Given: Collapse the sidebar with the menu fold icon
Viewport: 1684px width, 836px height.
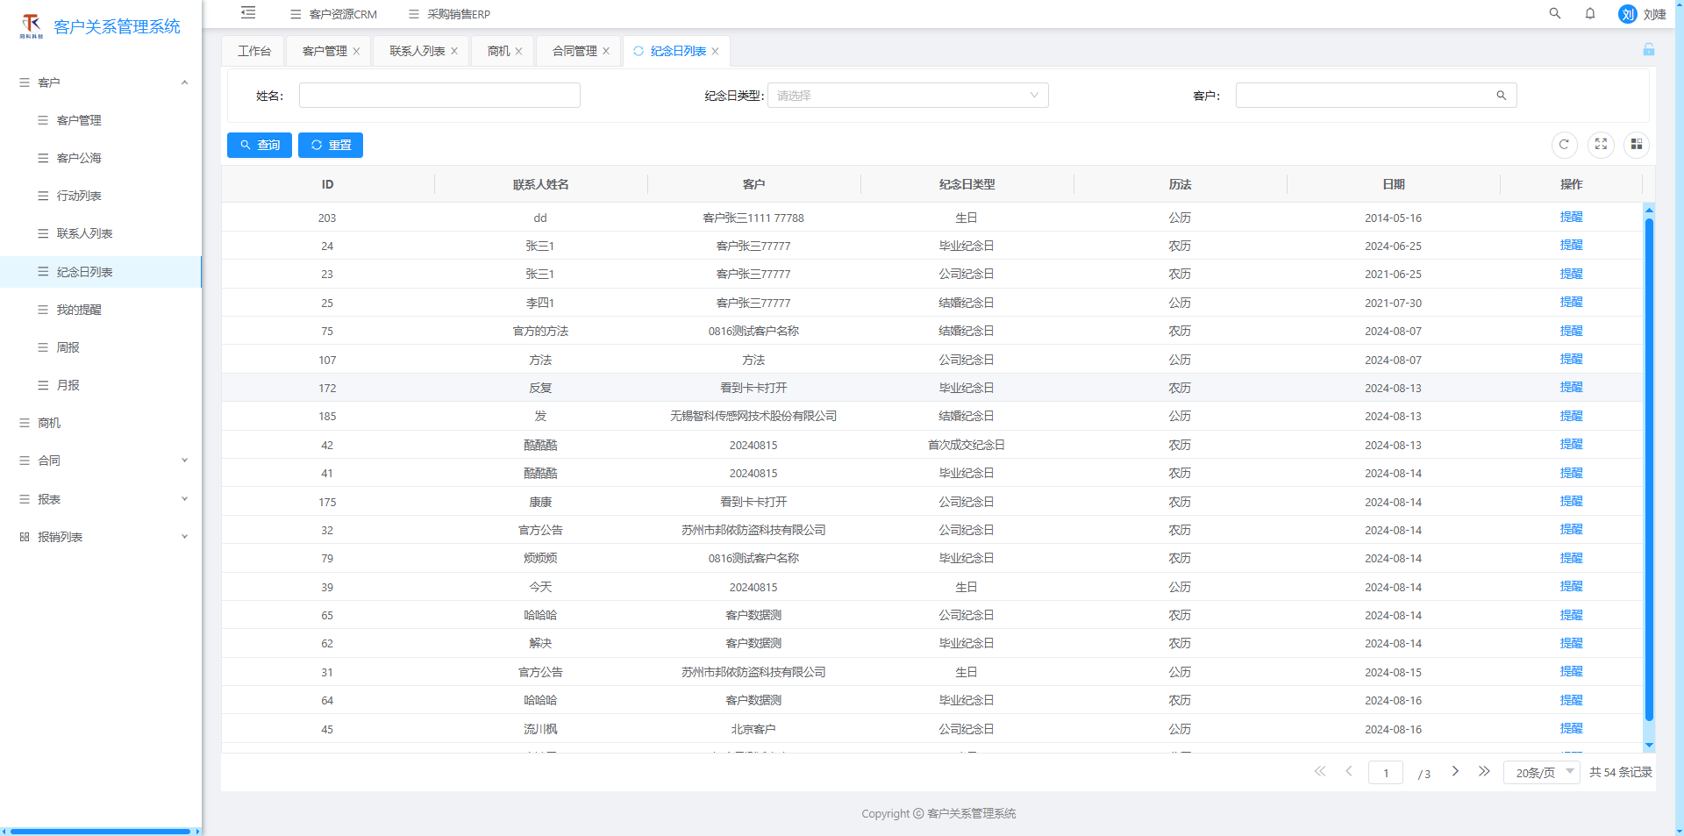Looking at the screenshot, I should (x=248, y=13).
